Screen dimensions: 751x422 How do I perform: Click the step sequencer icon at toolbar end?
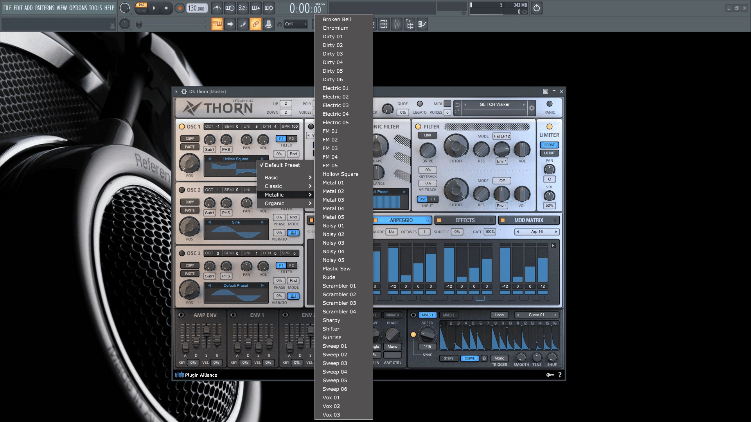point(422,24)
